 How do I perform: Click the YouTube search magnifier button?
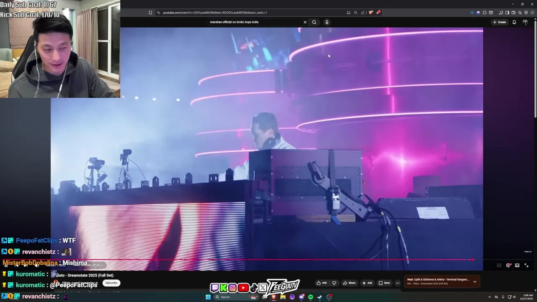(x=314, y=22)
